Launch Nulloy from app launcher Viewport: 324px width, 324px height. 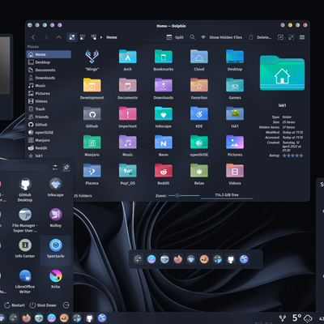tap(56, 218)
